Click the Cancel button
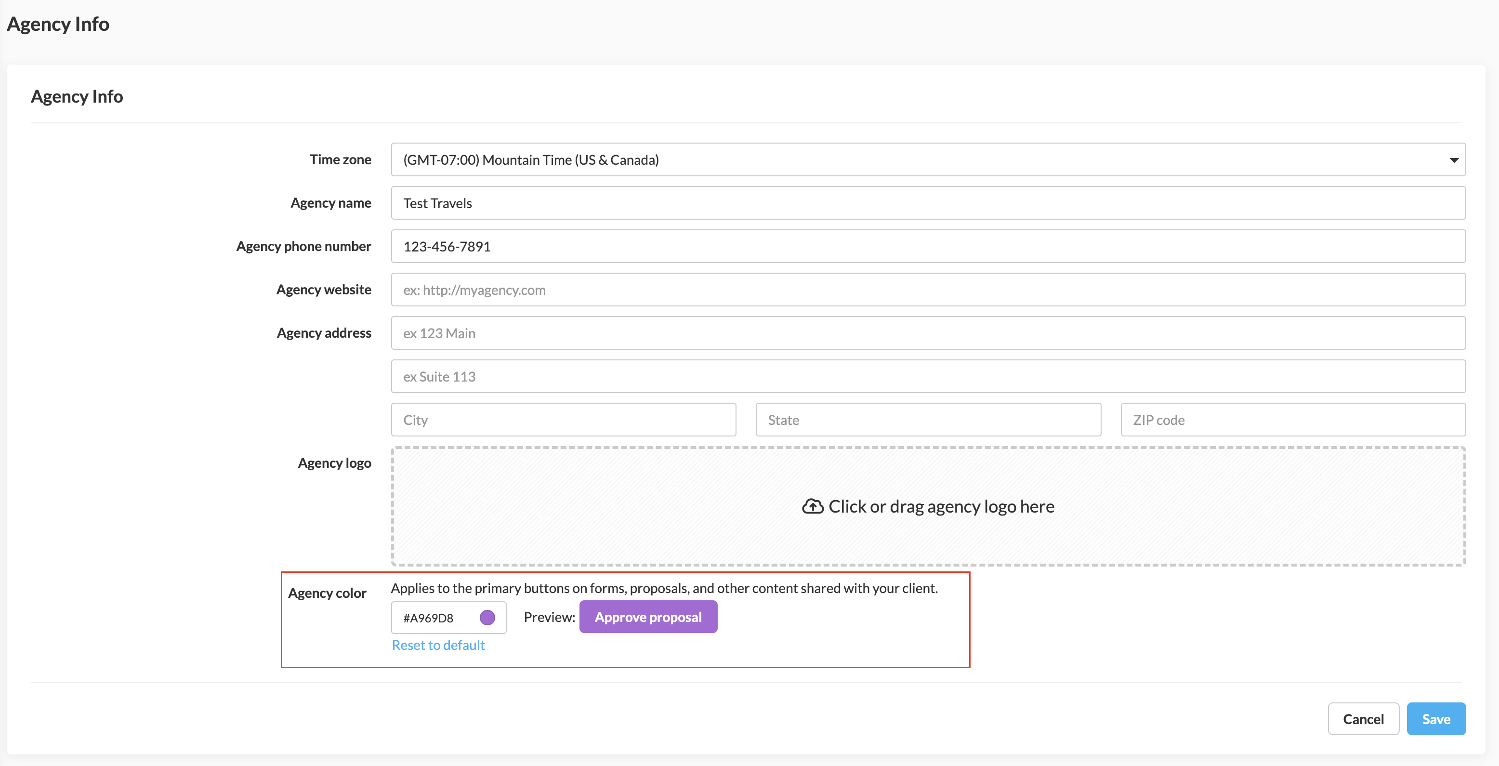 (1363, 719)
